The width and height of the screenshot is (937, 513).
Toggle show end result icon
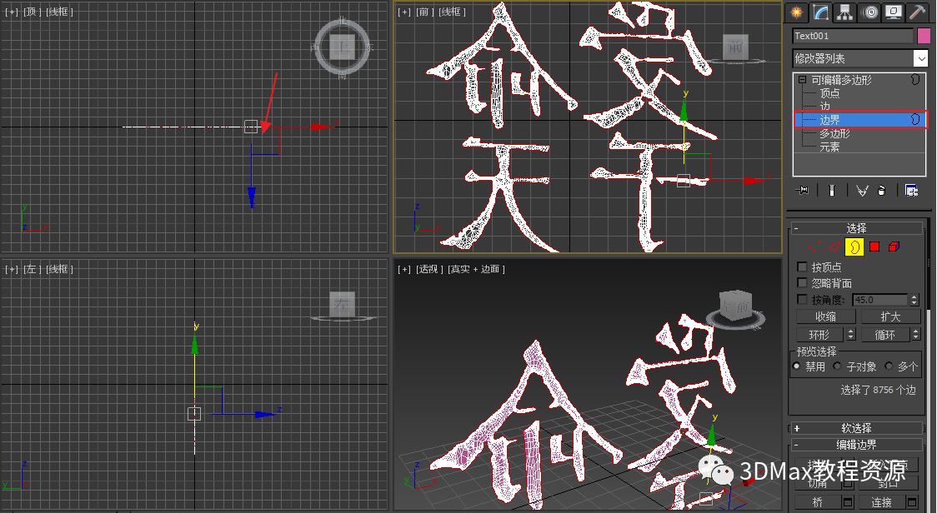[832, 191]
